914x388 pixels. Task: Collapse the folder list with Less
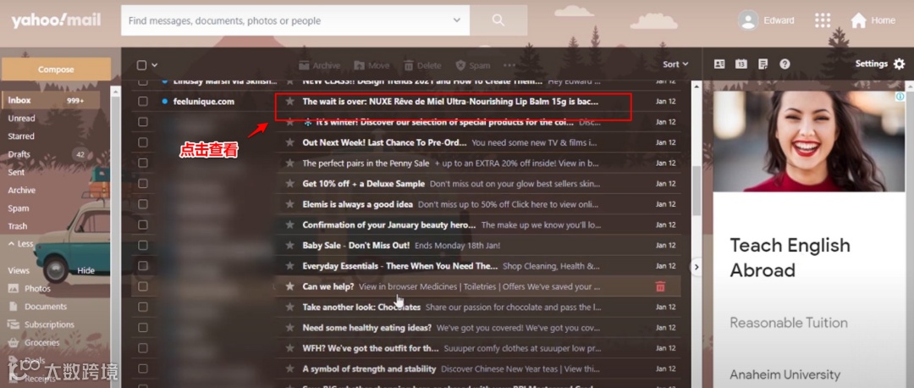pos(20,244)
